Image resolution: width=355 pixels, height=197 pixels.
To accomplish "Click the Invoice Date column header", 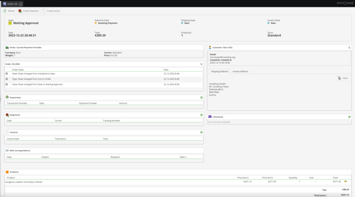I will (x=13, y=139).
